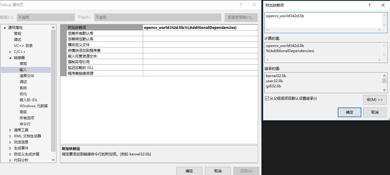390x175 pixels.
Task: Select 高级 tree item
Action: (23, 112)
